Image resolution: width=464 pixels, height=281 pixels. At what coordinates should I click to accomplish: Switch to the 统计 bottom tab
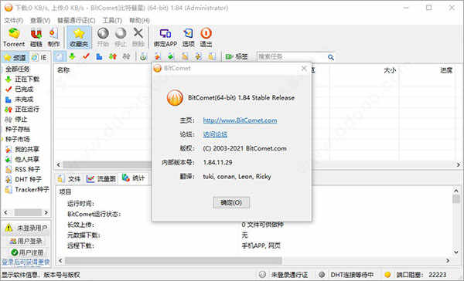click(134, 178)
